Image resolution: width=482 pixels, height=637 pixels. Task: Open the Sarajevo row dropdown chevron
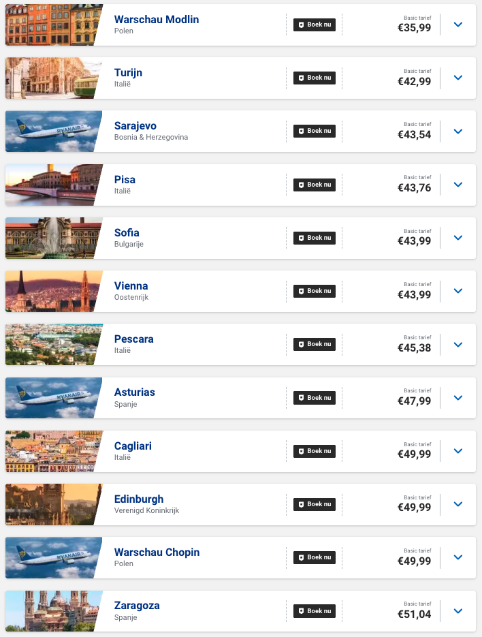[457, 131]
